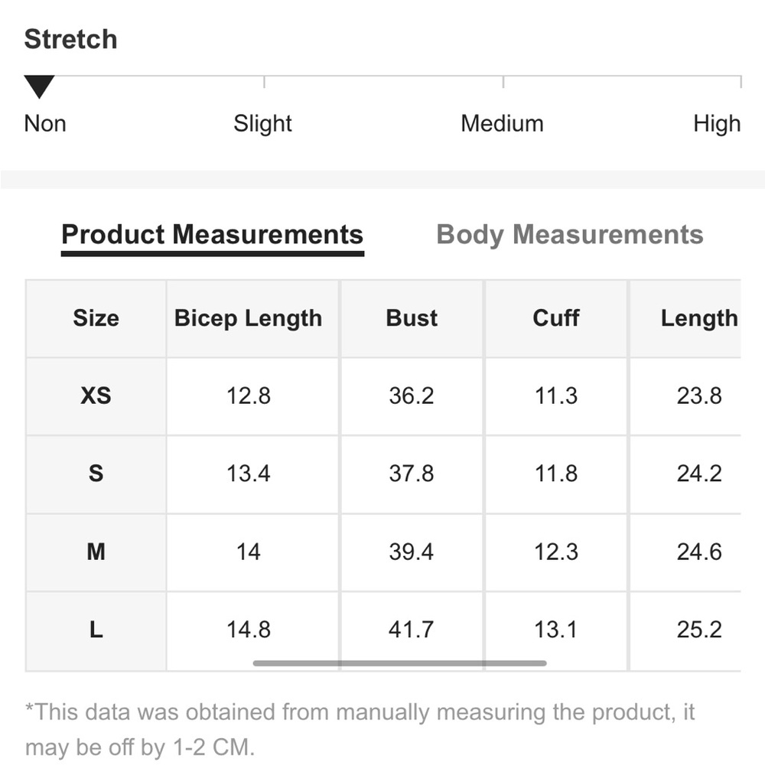Click the black stretch indicator triangle
This screenshot has width=765, height=765.
[x=40, y=87]
